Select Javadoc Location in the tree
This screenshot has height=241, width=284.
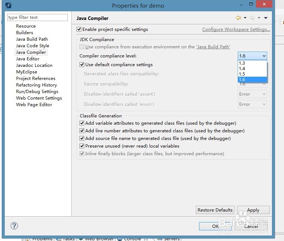34,65
